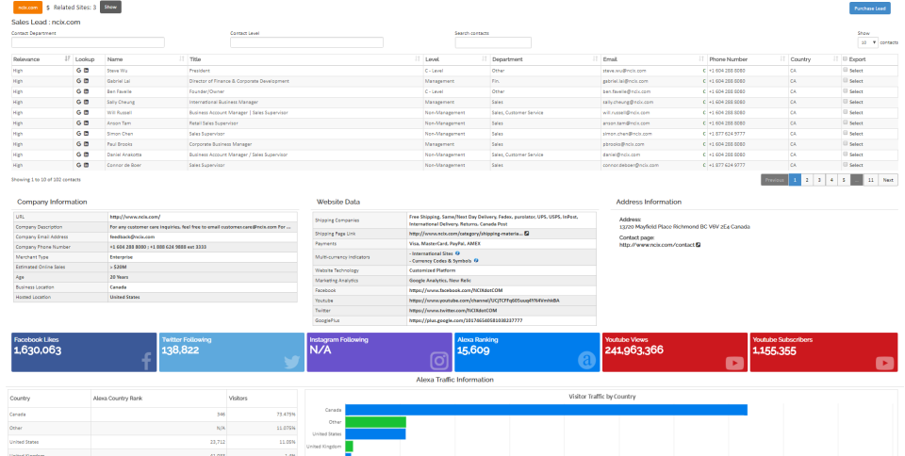
Task: Focus the Search contacts input field
Action: pos(493,42)
